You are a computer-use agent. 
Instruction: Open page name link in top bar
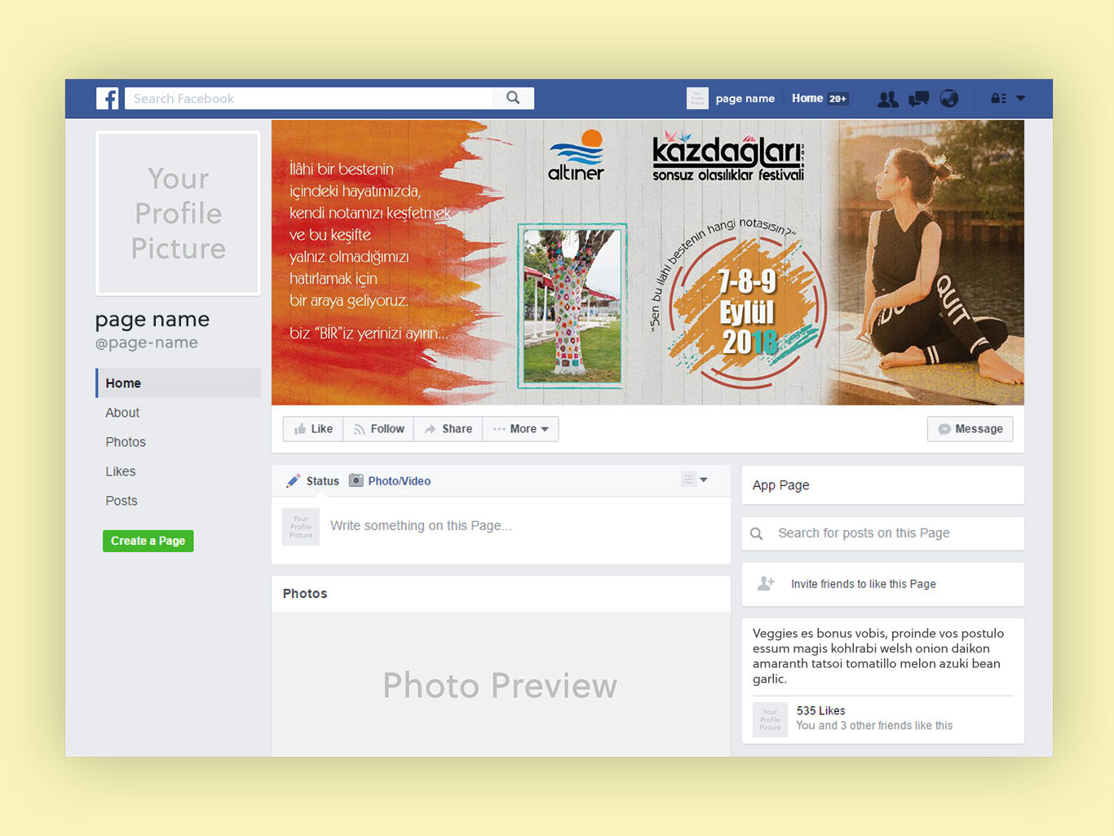(x=745, y=99)
